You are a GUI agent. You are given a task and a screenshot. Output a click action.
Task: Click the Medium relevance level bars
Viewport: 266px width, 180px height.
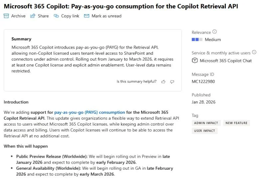pyautogui.click(x=197, y=39)
